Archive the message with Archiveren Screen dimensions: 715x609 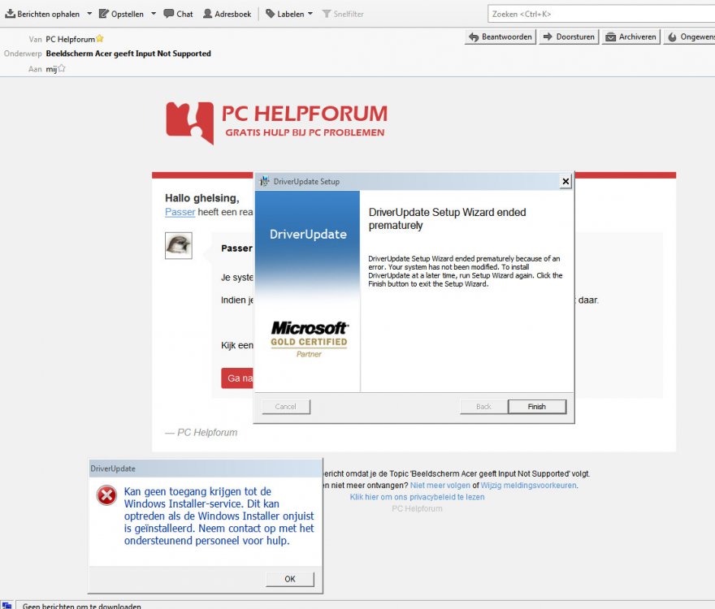point(631,37)
